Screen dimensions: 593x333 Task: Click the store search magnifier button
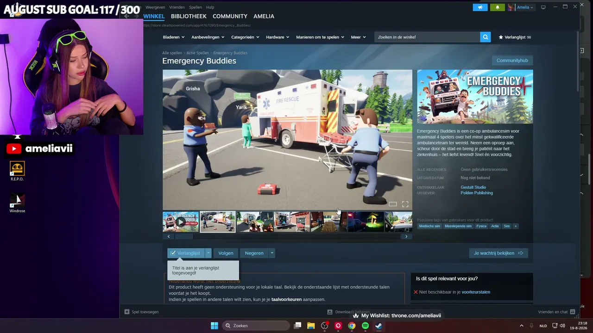point(485,37)
